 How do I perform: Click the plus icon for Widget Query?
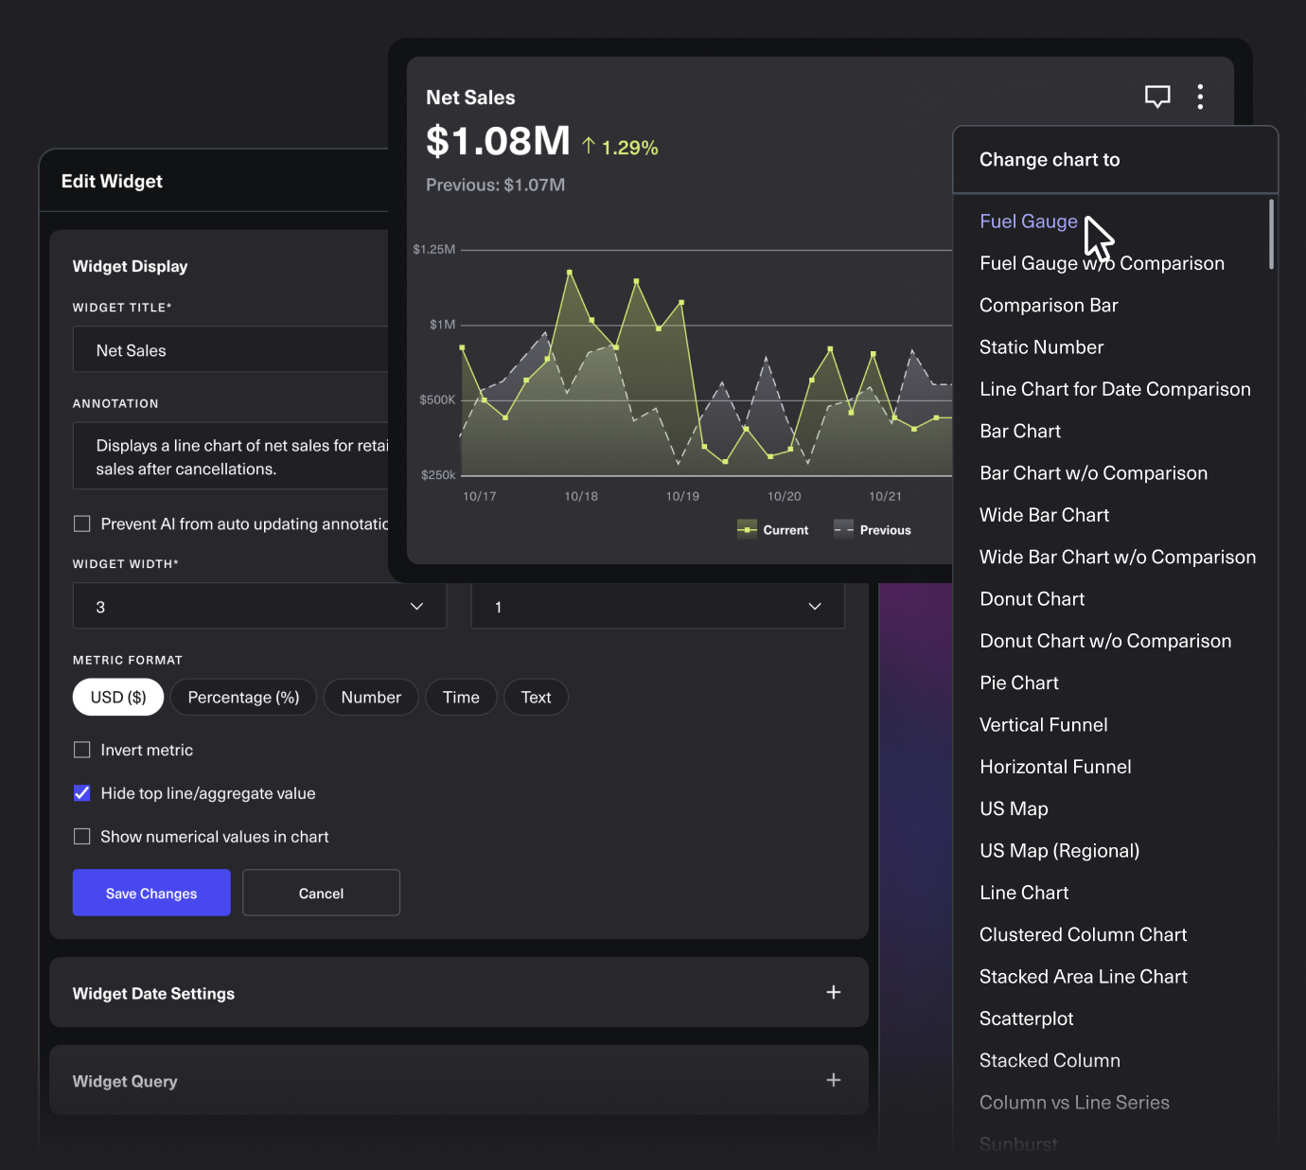coord(833,1080)
